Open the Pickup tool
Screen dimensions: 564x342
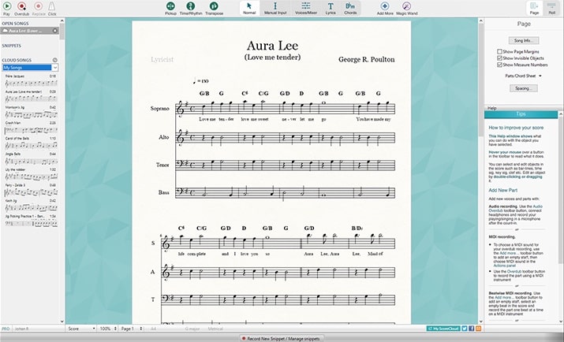point(170,8)
